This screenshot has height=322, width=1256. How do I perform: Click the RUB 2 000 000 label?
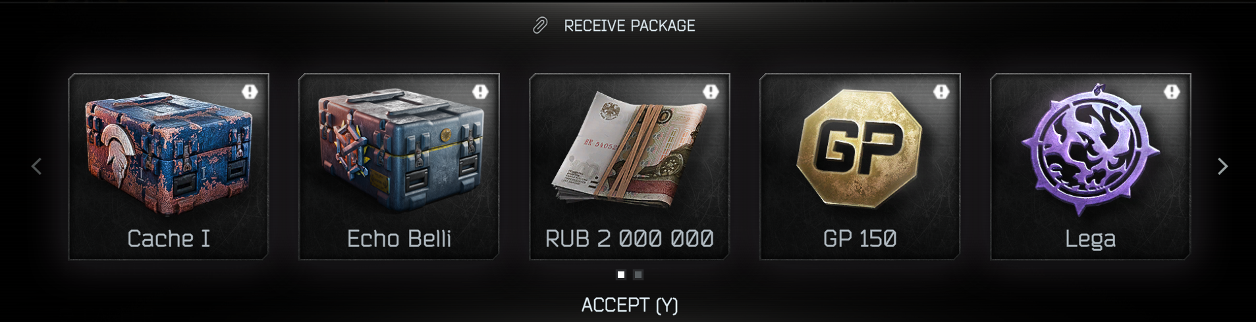click(629, 239)
